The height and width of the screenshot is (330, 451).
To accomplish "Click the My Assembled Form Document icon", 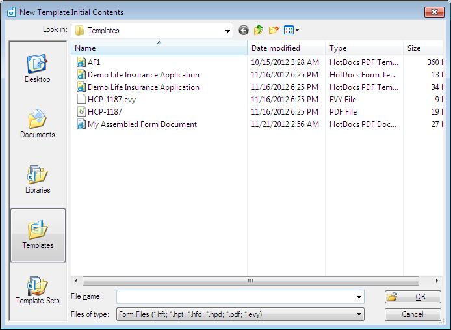I will coord(81,124).
